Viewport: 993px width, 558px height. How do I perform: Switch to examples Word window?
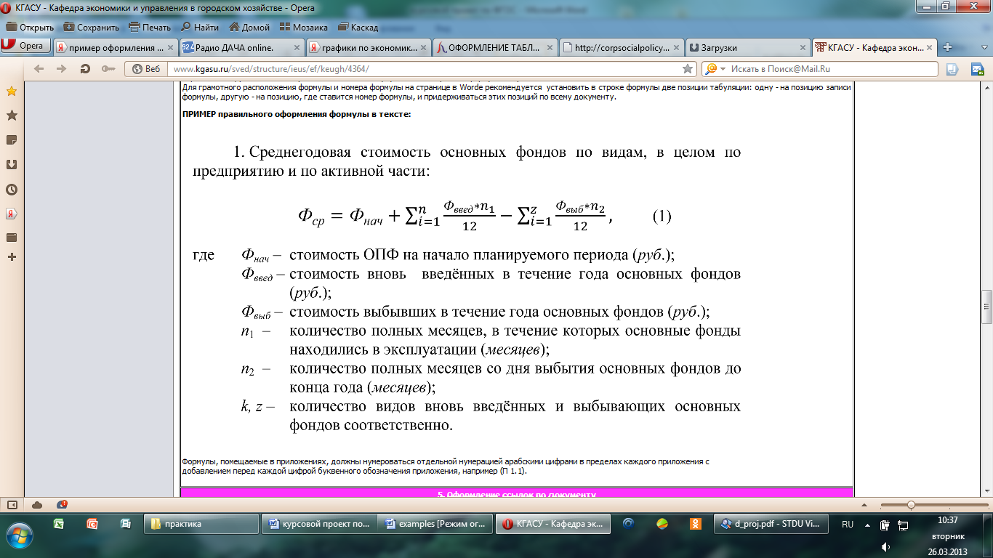[437, 524]
